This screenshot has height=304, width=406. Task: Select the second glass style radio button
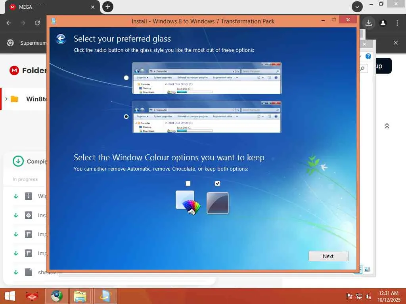point(126,117)
